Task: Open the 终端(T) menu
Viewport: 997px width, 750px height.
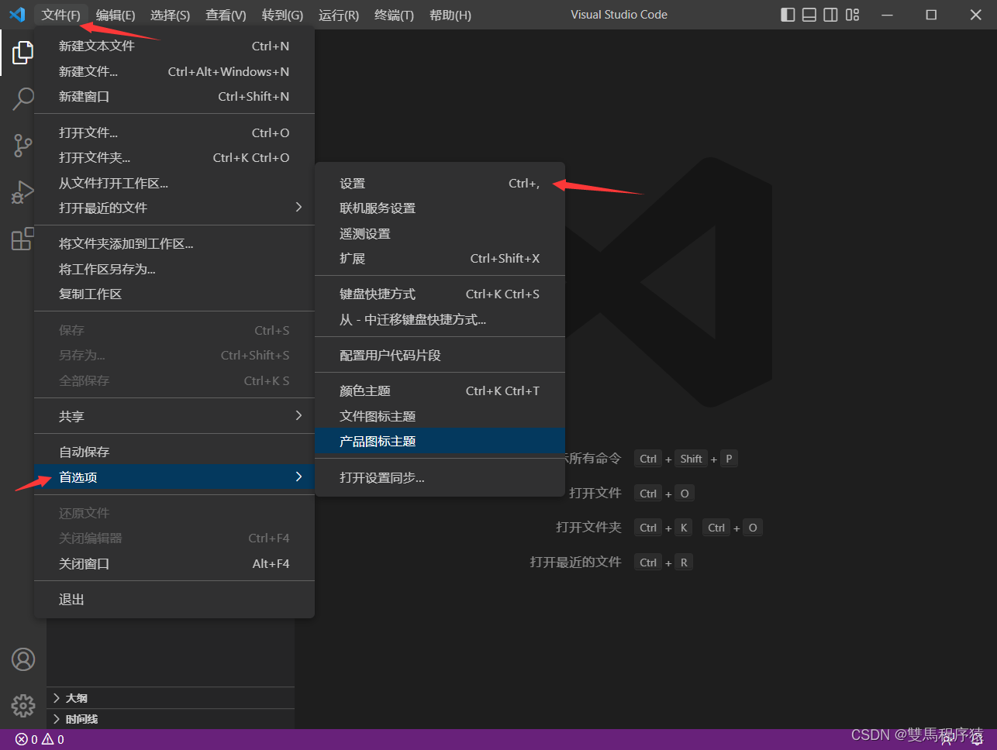Action: [x=394, y=15]
